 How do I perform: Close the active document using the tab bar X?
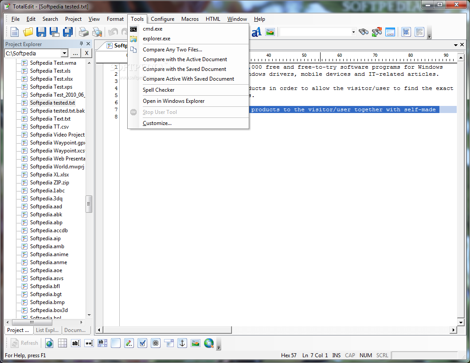pos(462,45)
